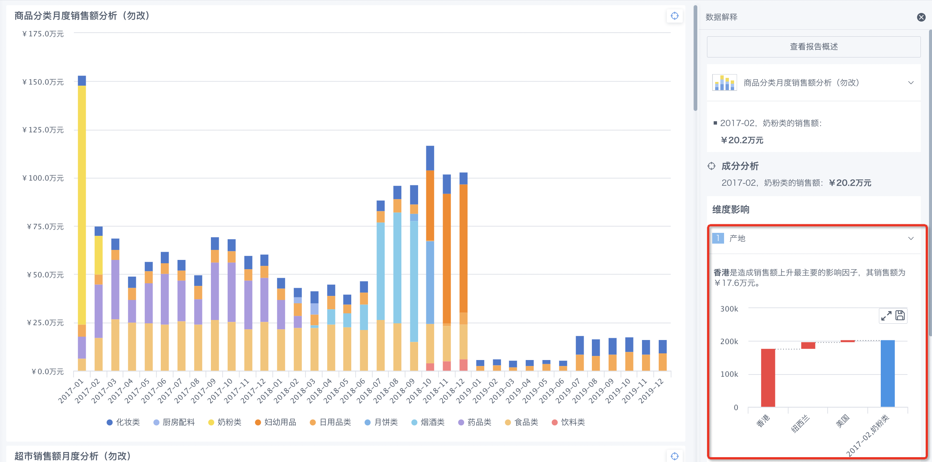Click the number 1 badge beside 产地
The width and height of the screenshot is (932, 462).
click(x=718, y=238)
